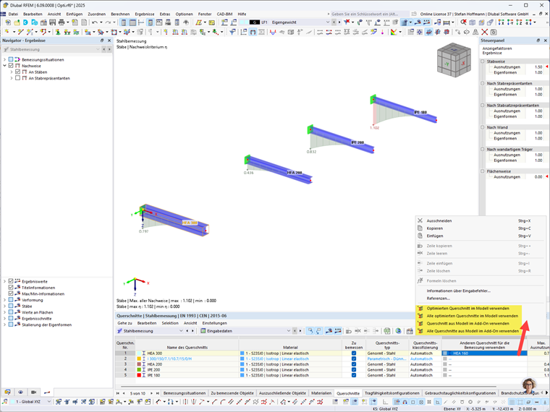
Task: Open the 1 - Global XYZ coordinate dropdown
Action: 48,401
